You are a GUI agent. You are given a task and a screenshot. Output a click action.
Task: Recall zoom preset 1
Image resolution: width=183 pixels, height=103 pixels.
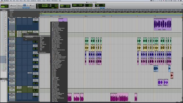[10, 8]
